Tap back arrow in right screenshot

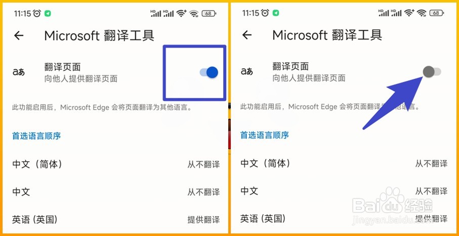[247, 35]
